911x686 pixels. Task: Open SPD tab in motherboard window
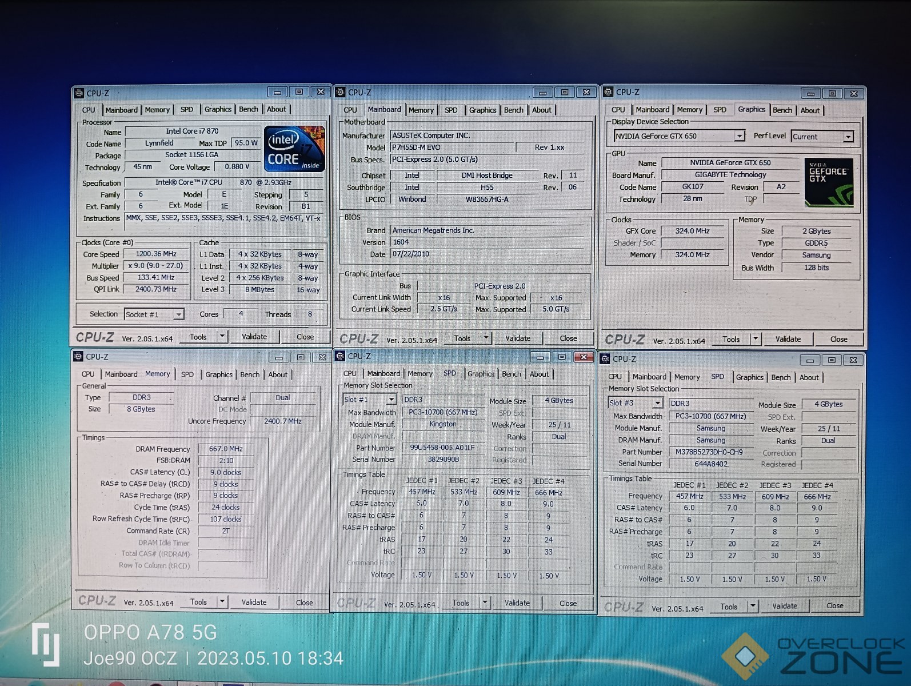451,110
